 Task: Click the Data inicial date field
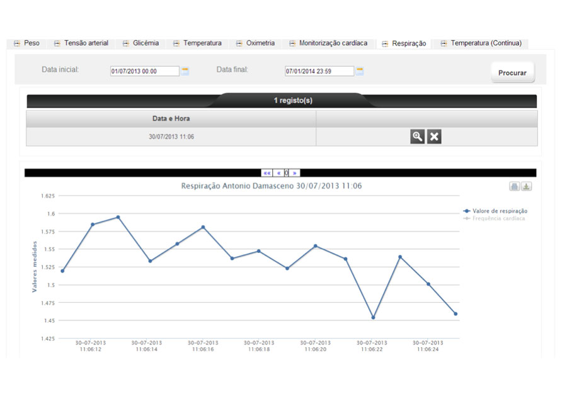tap(144, 71)
